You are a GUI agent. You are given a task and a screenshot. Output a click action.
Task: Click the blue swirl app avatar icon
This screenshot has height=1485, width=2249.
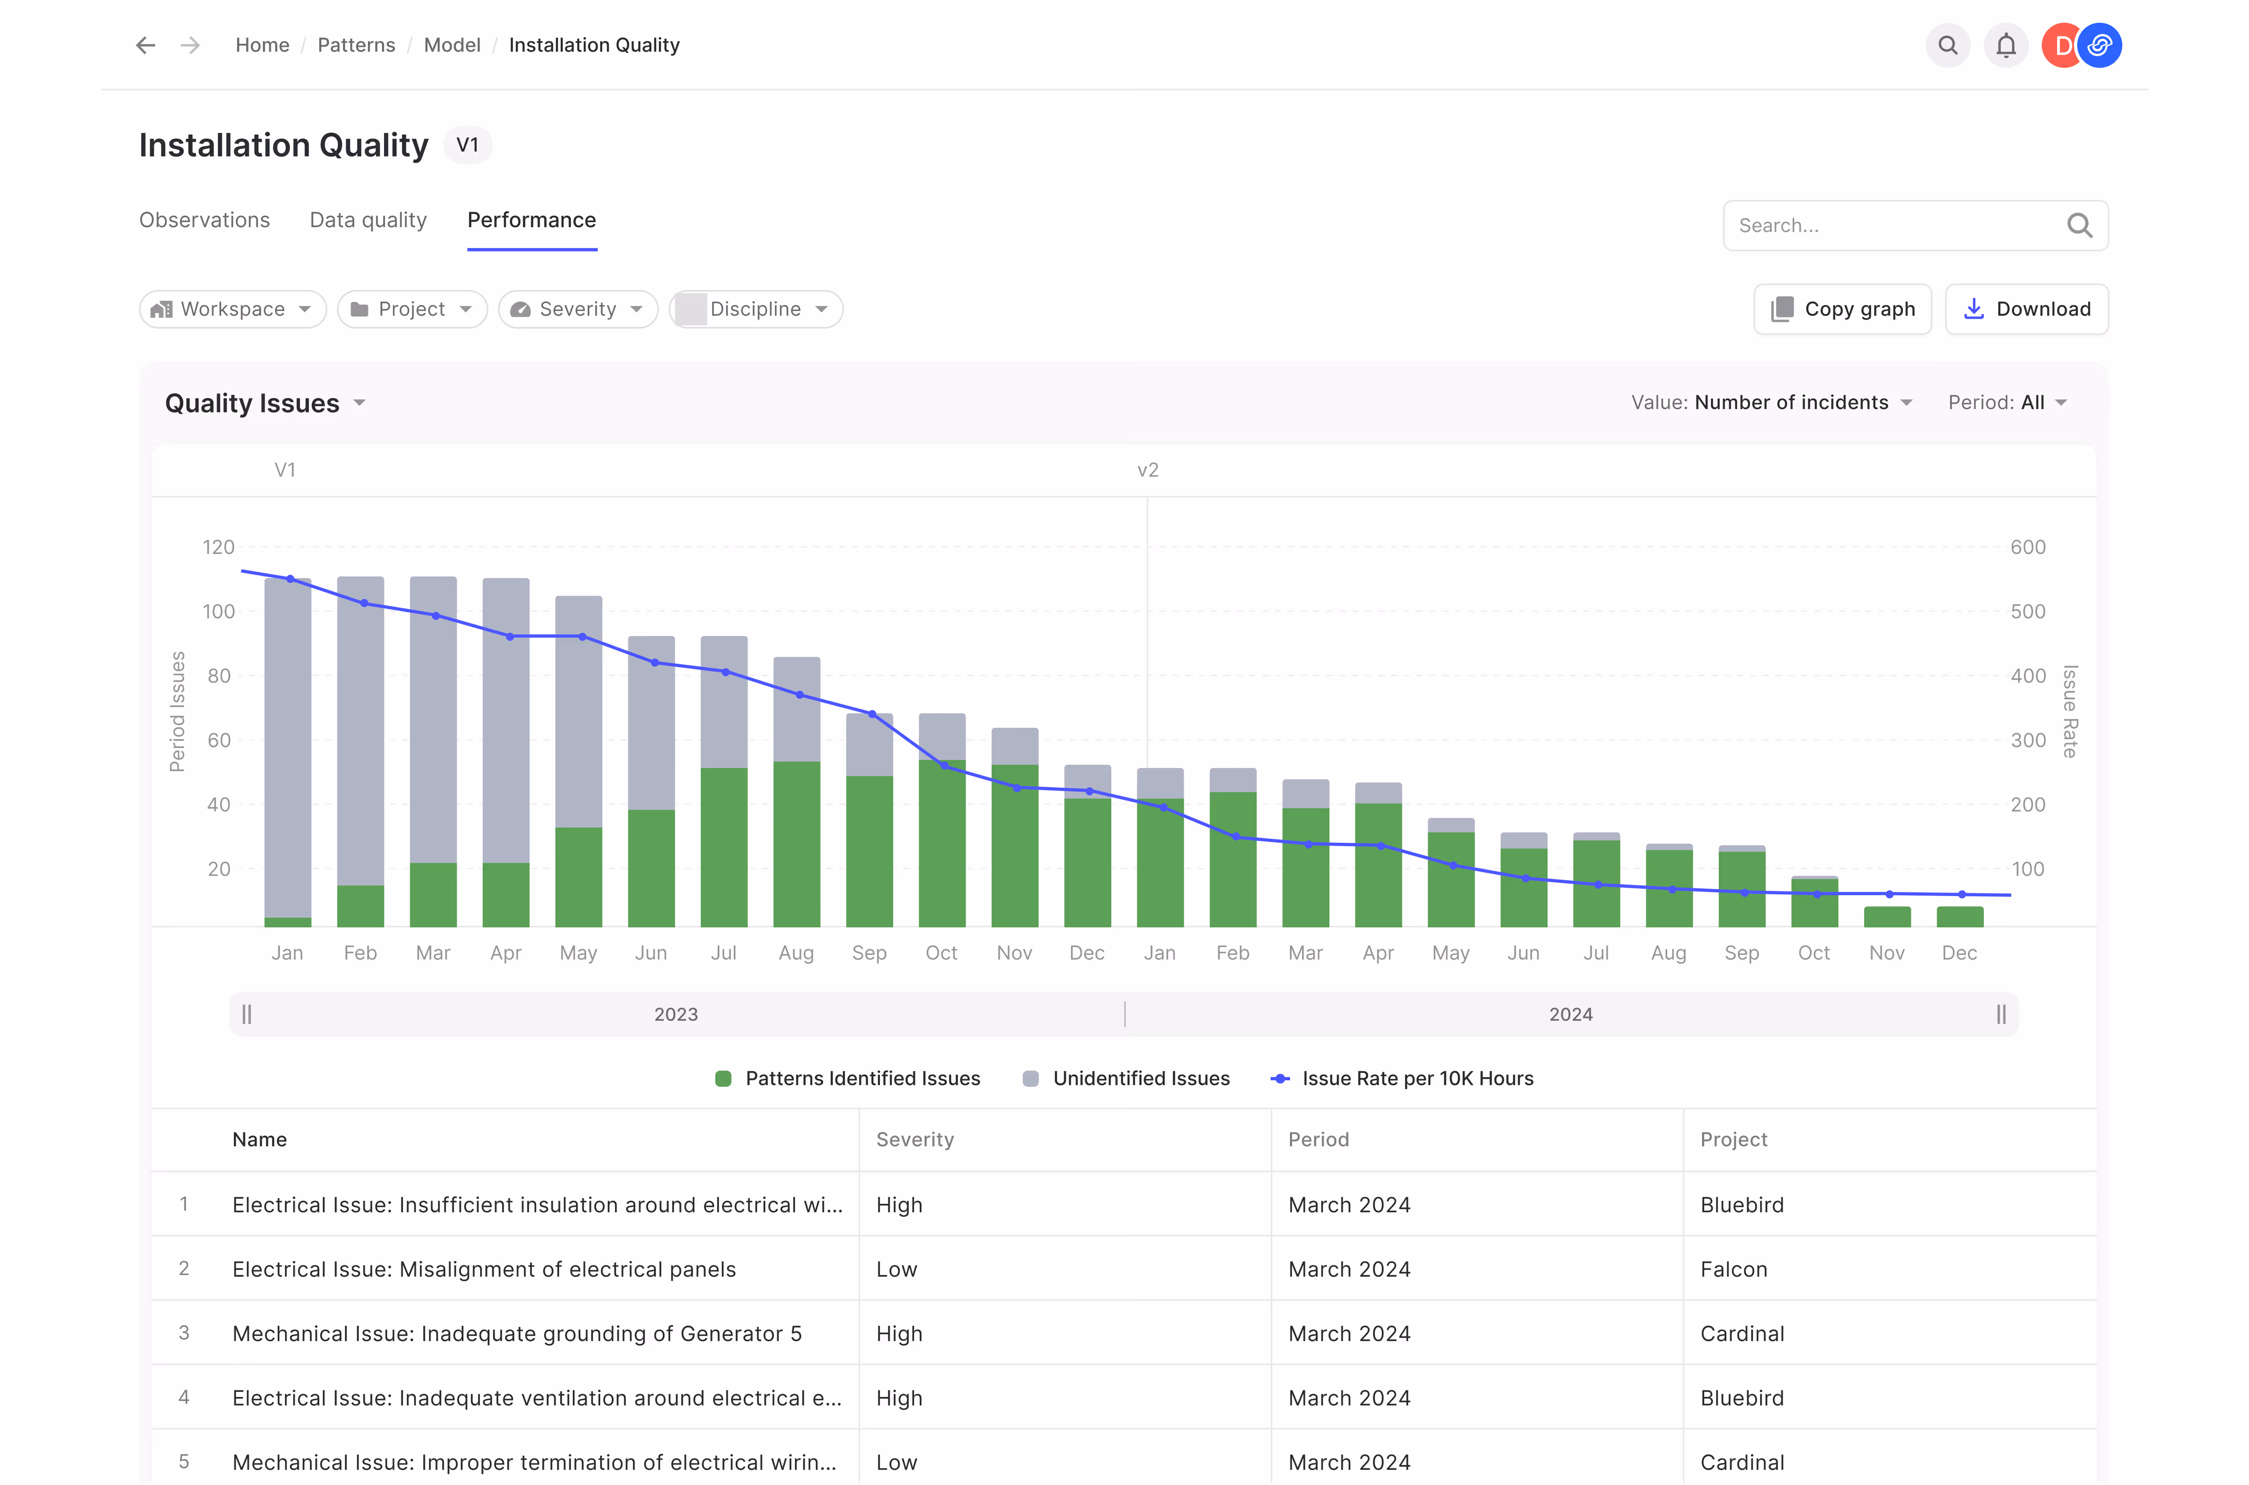[2100, 45]
